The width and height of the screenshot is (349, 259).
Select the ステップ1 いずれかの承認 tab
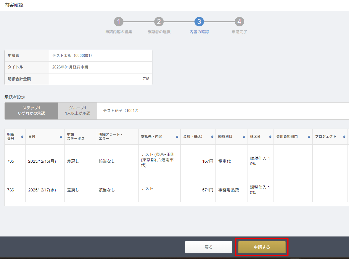pyautogui.click(x=31, y=111)
